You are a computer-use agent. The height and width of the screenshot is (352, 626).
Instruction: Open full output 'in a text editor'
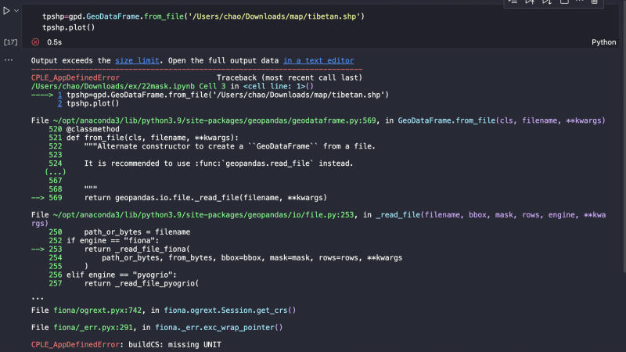318,60
